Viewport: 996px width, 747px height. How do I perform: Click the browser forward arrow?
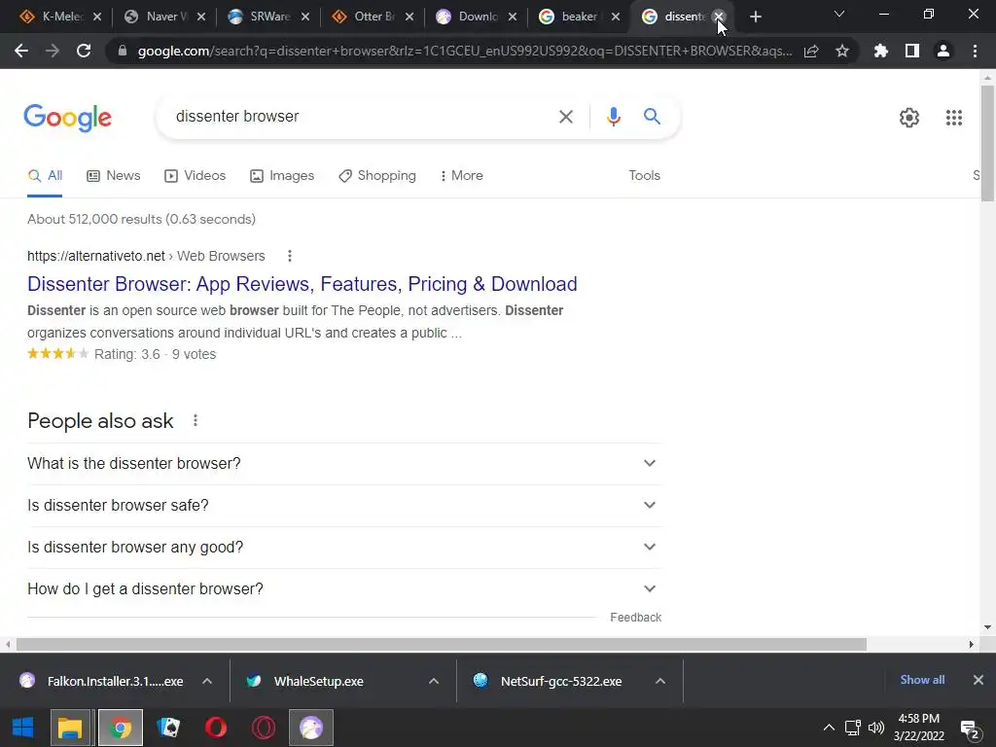click(53, 51)
